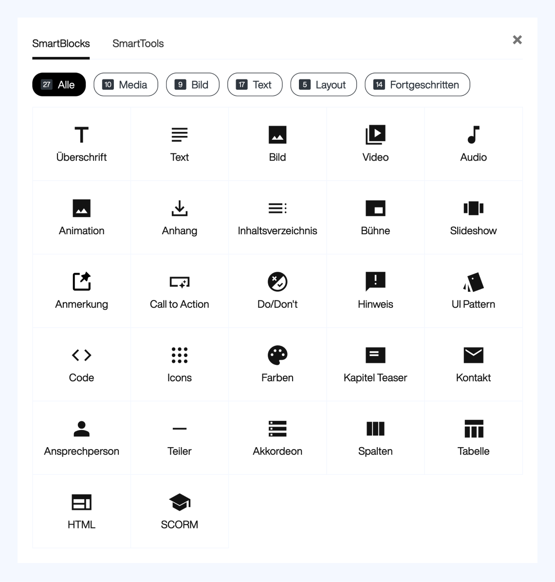Toggle the Bild filter chip
The height and width of the screenshot is (582, 555).
click(x=193, y=85)
